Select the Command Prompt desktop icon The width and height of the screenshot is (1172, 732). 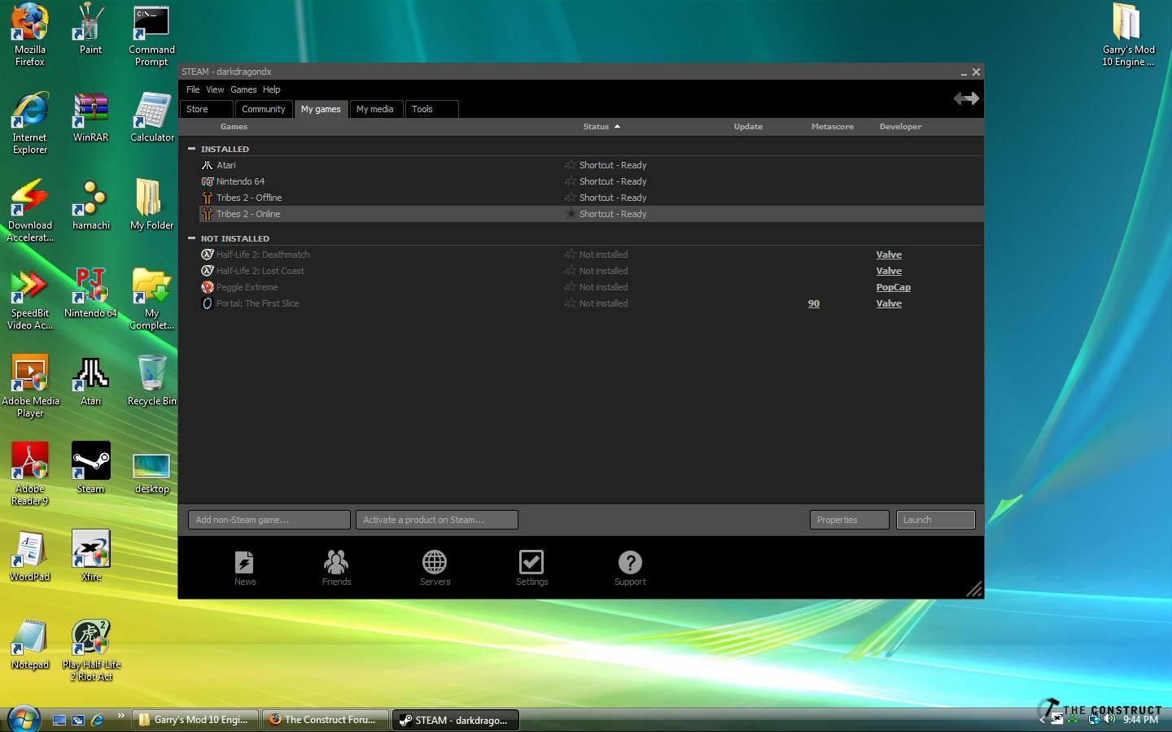[151, 34]
